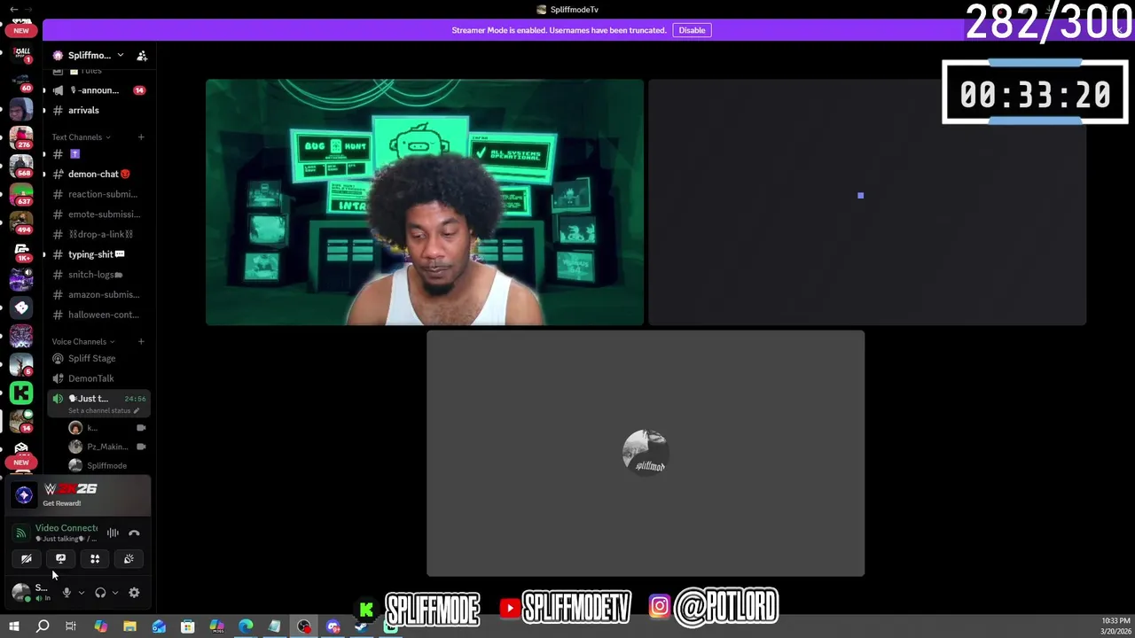The width and height of the screenshot is (1135, 638).
Task: Open the soundboard icon
Action: coord(129,558)
